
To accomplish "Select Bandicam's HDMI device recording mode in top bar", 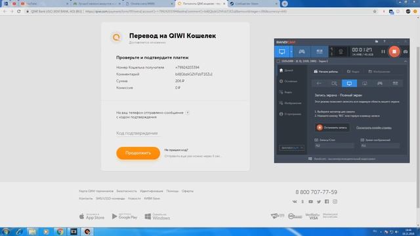I will (320, 51).
